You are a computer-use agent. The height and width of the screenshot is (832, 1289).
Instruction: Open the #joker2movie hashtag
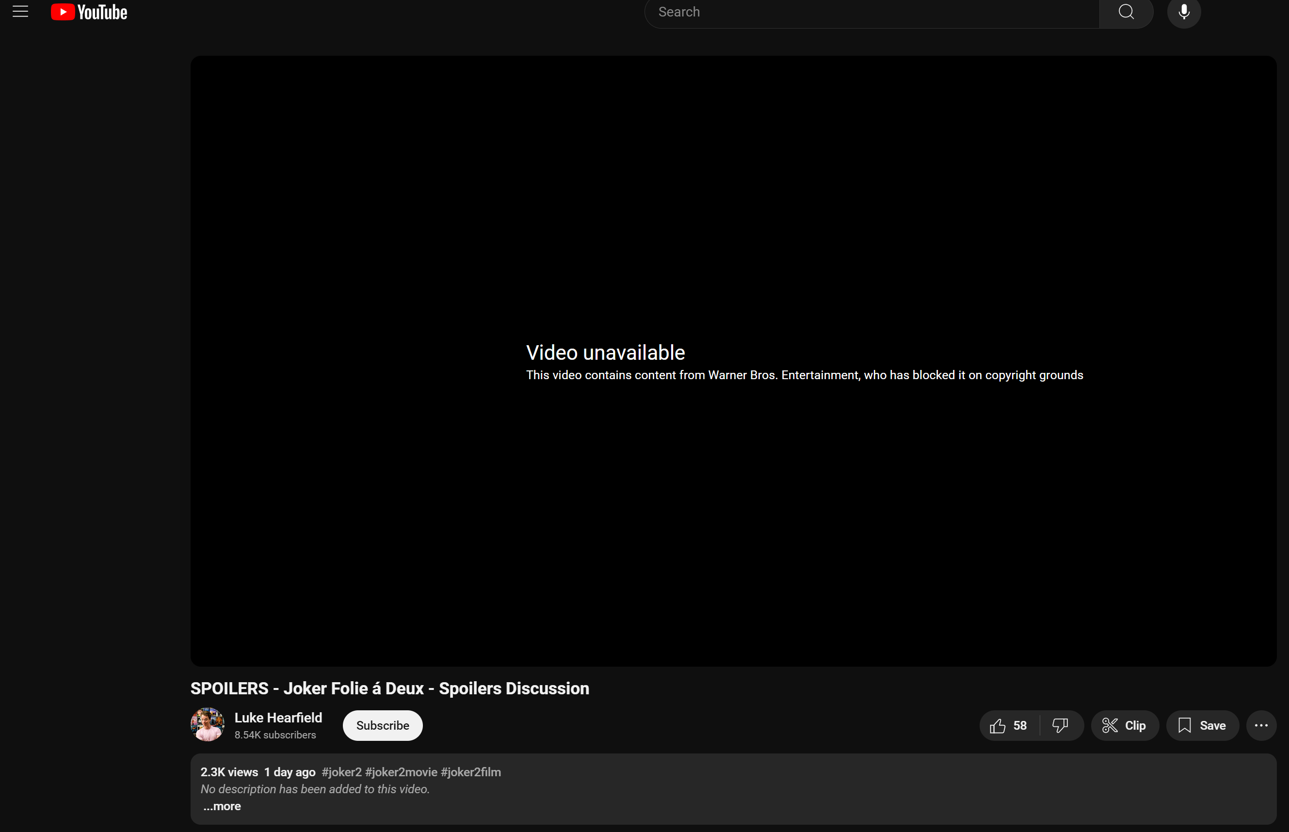[401, 772]
